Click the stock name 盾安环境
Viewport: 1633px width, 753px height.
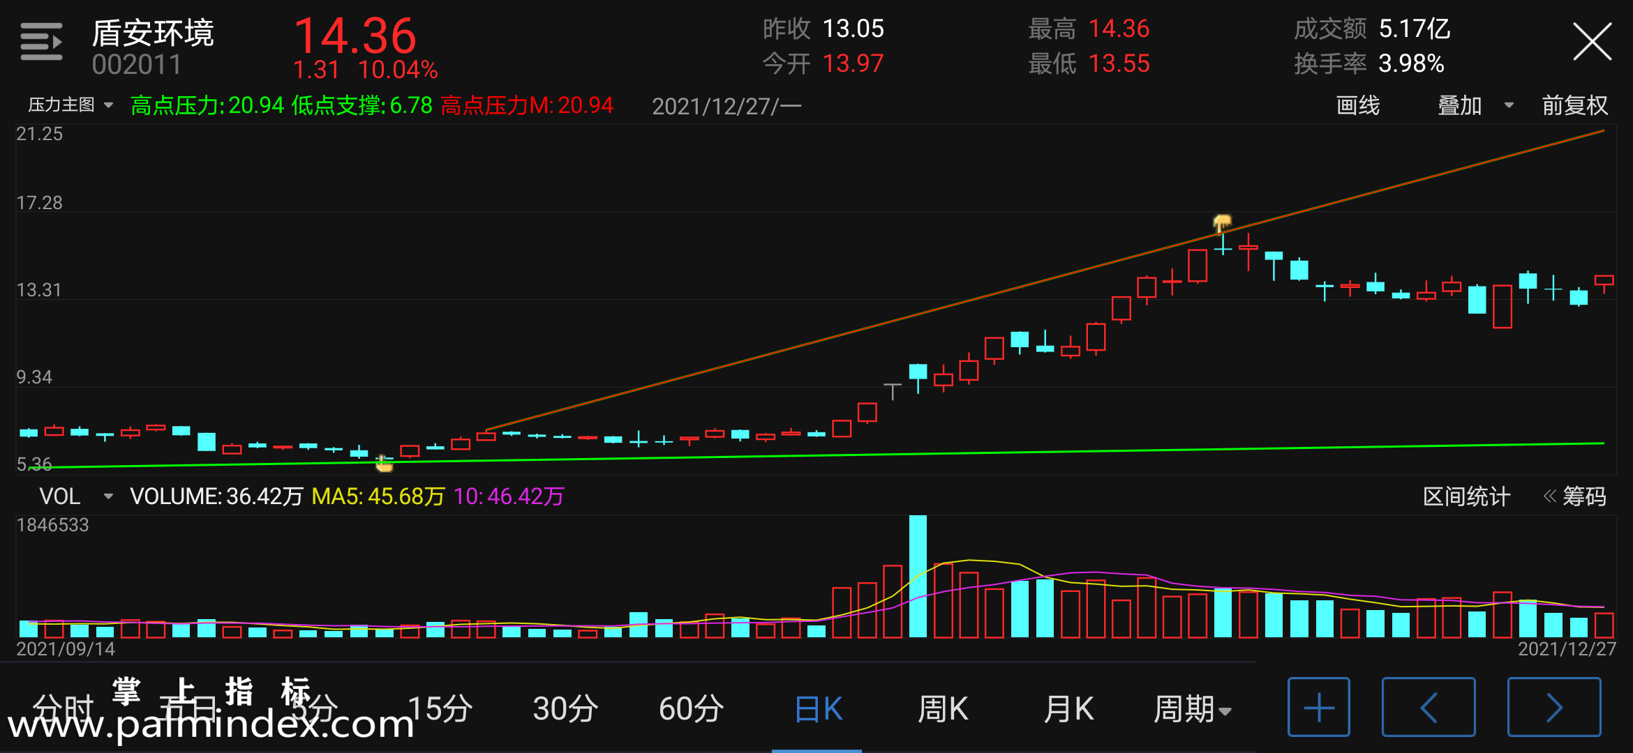(x=153, y=32)
